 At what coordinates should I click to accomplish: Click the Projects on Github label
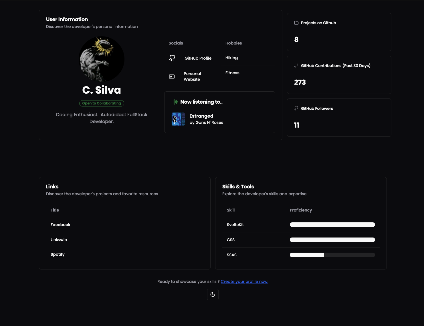(x=318, y=23)
